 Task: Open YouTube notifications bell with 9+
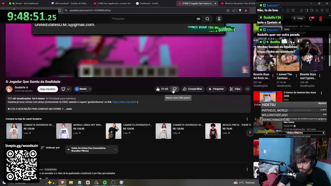click(x=311, y=19)
